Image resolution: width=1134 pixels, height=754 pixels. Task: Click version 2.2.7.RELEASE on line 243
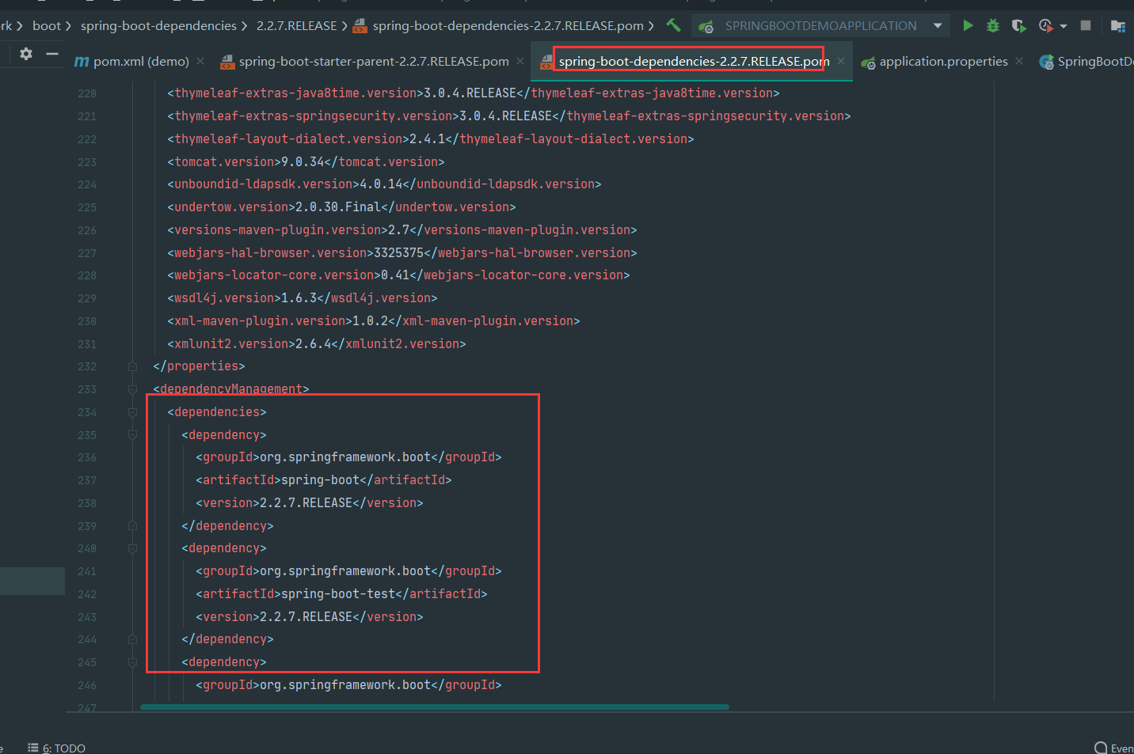pyautogui.click(x=306, y=617)
